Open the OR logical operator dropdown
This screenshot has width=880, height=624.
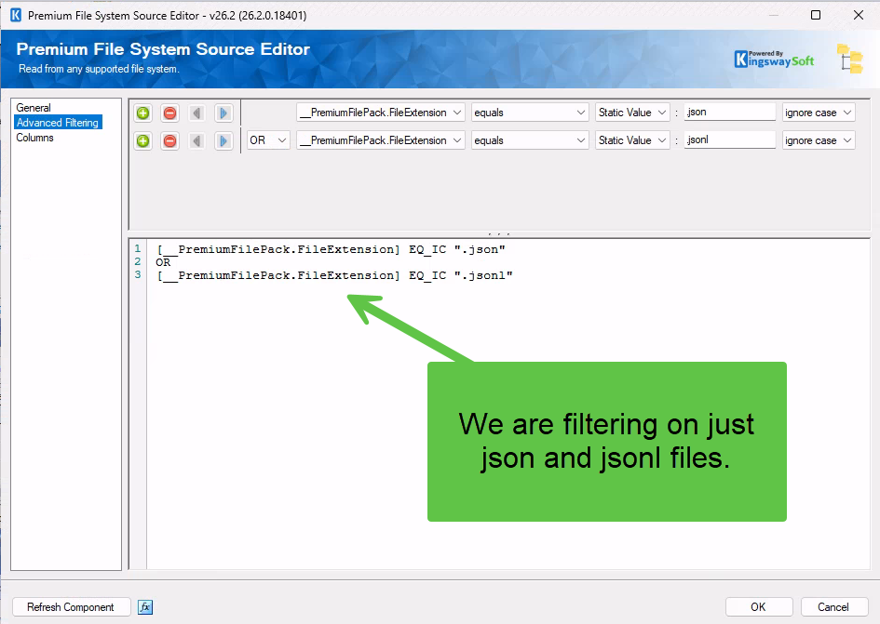click(268, 140)
